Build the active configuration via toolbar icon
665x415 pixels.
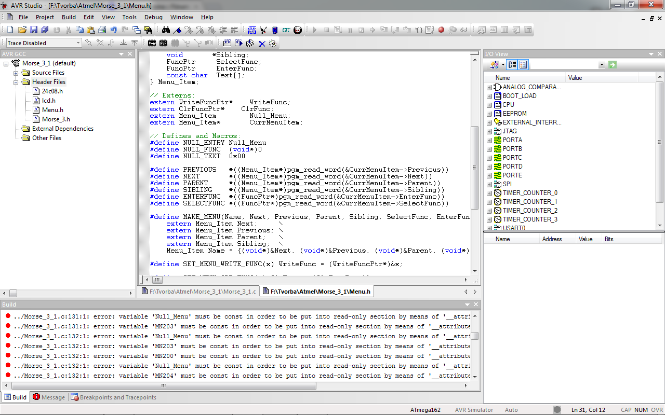[x=227, y=43]
